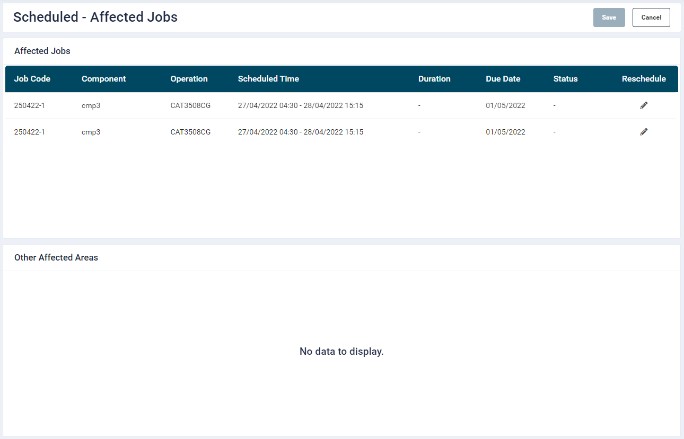
Task: Click the reschedule pencil icon in the first row
Action: point(644,105)
